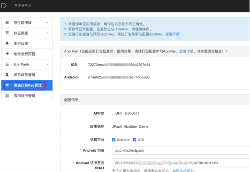This screenshot has height=172, width=250.
Task: Click the Android 证书签名 SHA1 input field
Action: (x=181, y=163)
